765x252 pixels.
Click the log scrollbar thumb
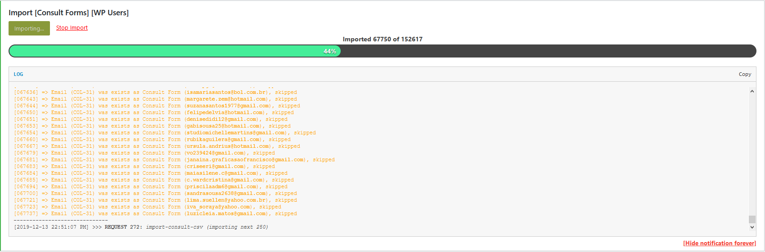click(x=752, y=219)
